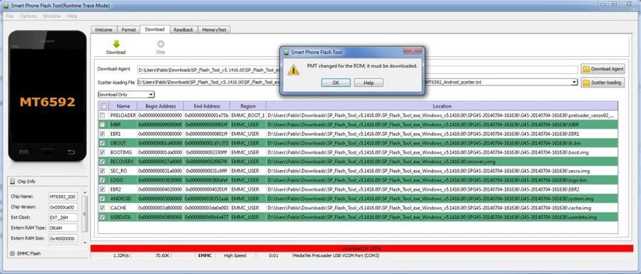Click the yellow warning triangle in dialog
Image resolution: width=641 pixels, height=274 pixels.
tap(293, 70)
